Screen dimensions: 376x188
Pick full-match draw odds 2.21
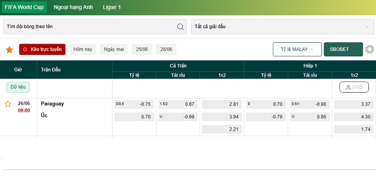(x=222, y=129)
